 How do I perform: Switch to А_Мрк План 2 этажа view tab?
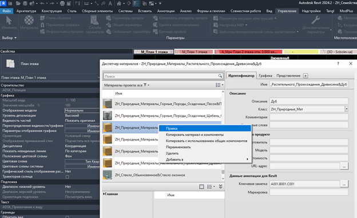coord(248,52)
